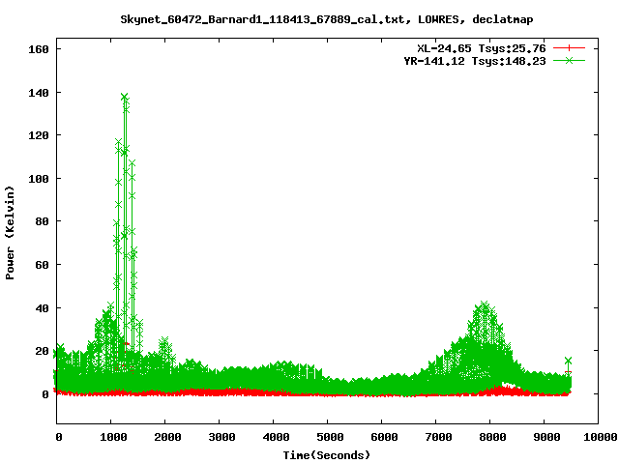Click the tallest green peak marker near 138 Kelvin

pos(125,97)
